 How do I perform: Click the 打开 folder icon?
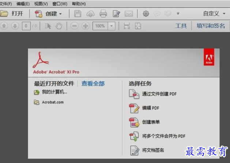tap(4, 14)
